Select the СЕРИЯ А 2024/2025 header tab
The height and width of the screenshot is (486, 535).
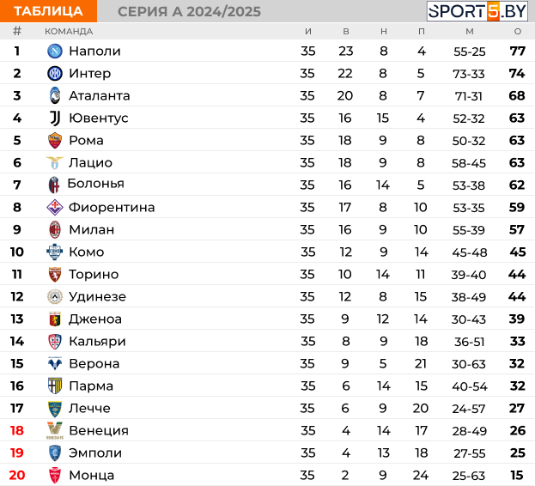pos(189,12)
